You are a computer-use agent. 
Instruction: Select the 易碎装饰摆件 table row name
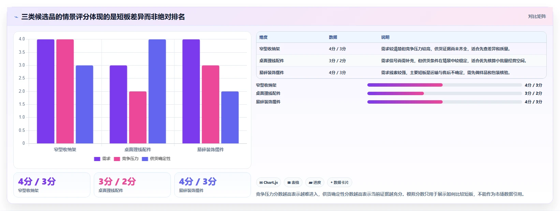pyautogui.click(x=271, y=73)
